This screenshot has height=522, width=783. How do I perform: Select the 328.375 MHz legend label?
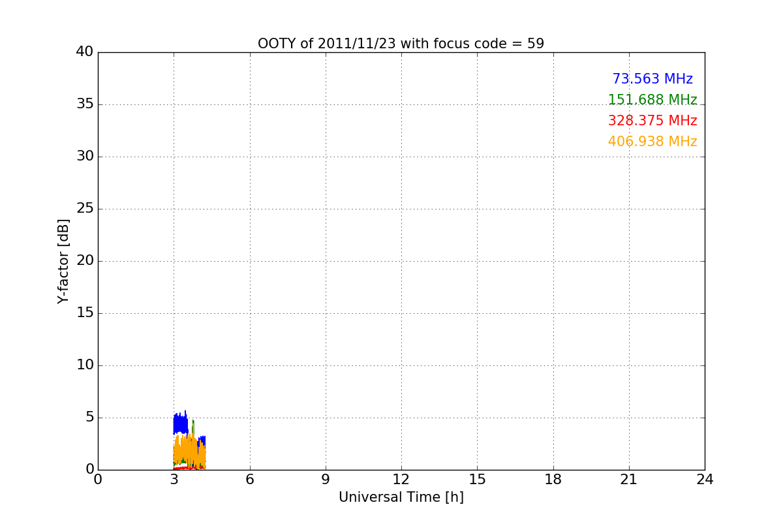652,121
